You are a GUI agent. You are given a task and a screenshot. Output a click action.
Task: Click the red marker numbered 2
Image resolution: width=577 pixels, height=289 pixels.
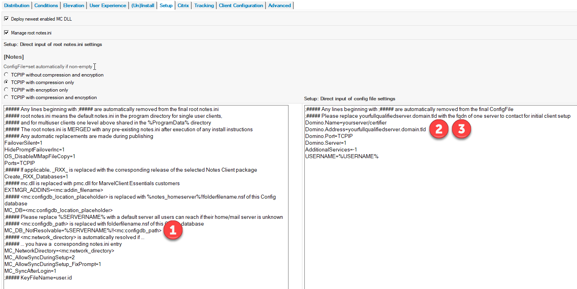(439, 129)
